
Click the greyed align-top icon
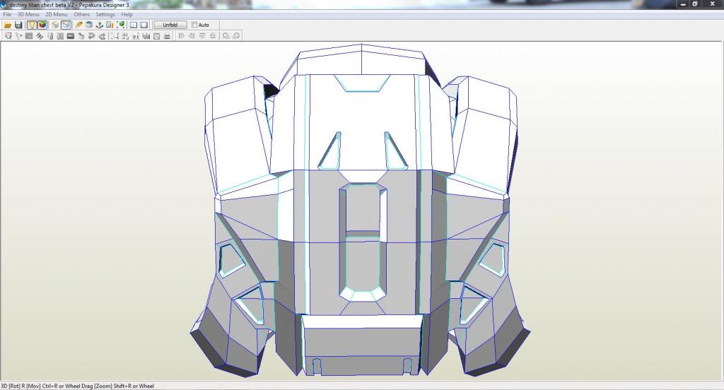[x=202, y=36]
